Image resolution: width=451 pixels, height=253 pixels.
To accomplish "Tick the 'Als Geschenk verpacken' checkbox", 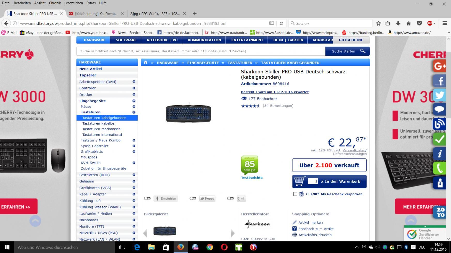I will click(295, 194).
